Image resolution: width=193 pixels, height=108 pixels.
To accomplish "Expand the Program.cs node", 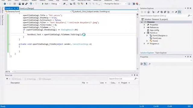I will point(144,43).
